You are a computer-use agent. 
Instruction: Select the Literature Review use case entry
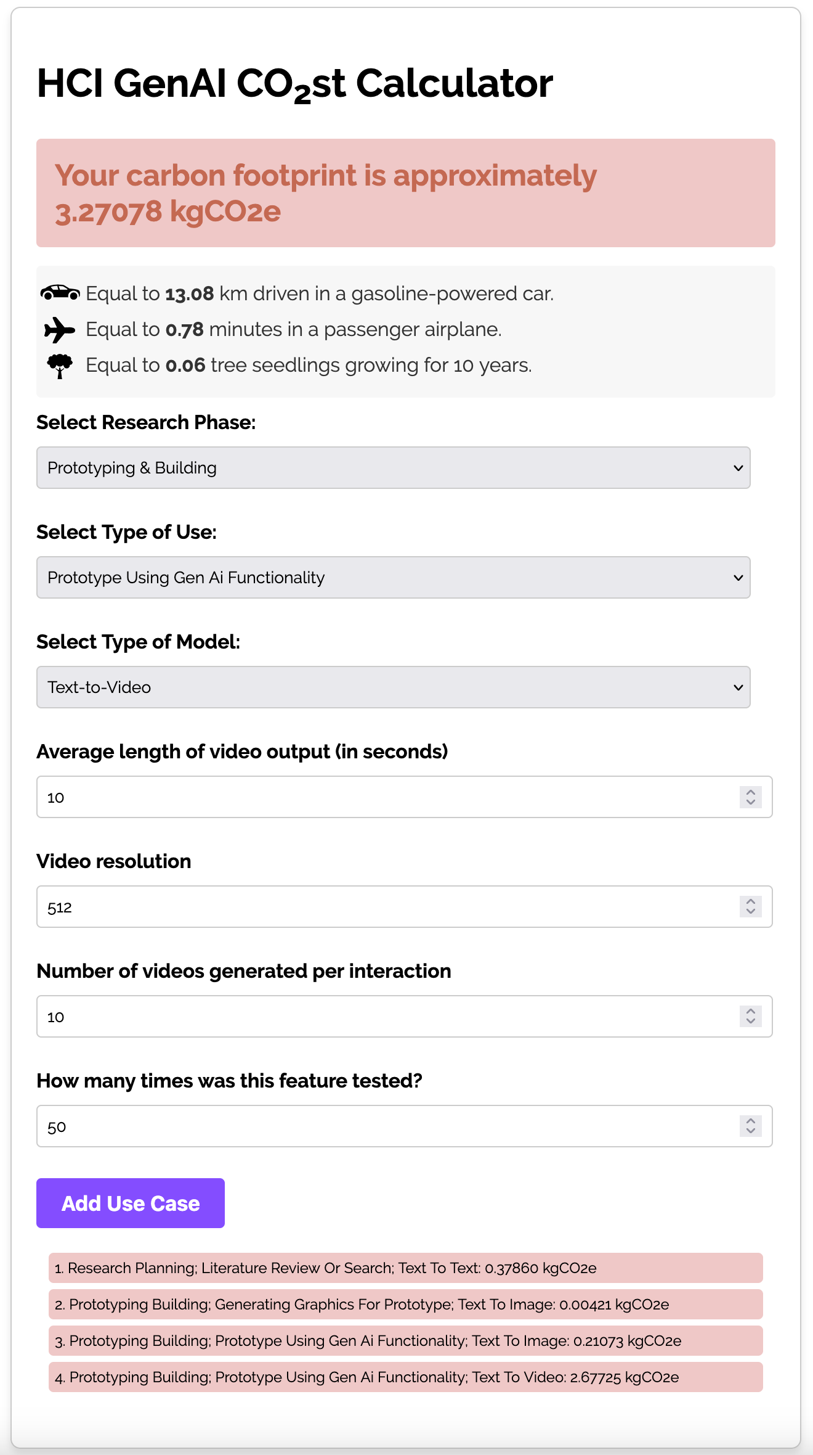click(x=405, y=1268)
